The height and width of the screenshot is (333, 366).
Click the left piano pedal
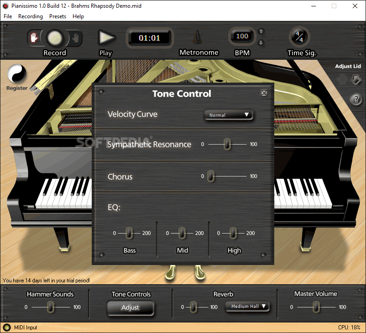click(x=171, y=272)
